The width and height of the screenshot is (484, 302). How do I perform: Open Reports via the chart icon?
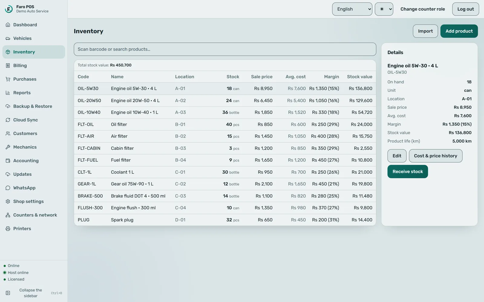(8, 93)
